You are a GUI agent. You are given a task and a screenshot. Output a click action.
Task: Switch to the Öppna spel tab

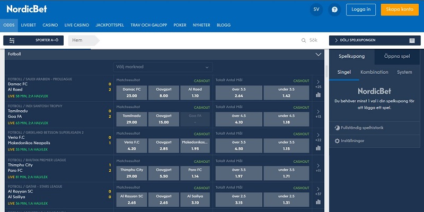pyautogui.click(x=397, y=57)
